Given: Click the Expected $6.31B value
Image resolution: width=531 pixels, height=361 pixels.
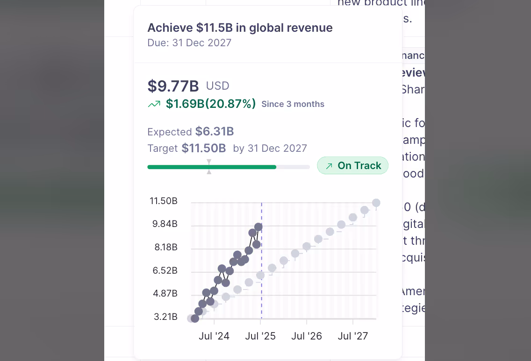Looking at the screenshot, I should point(190,132).
